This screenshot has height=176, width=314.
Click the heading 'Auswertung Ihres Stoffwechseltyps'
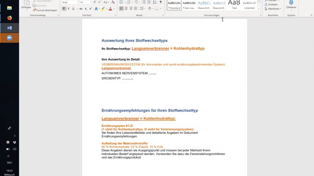(x=134, y=40)
